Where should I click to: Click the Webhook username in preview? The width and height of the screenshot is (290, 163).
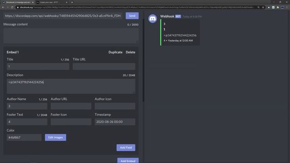click(167, 16)
